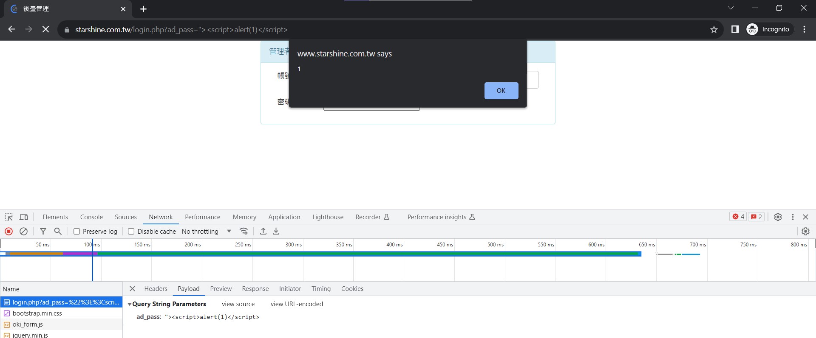Open the Memory panel
This screenshot has height=338, width=816.
coord(244,217)
